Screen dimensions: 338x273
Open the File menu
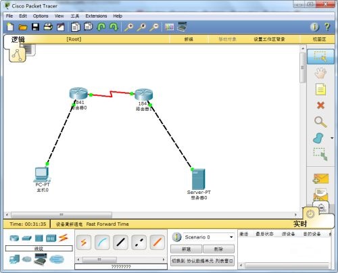pyautogui.click(x=9, y=16)
